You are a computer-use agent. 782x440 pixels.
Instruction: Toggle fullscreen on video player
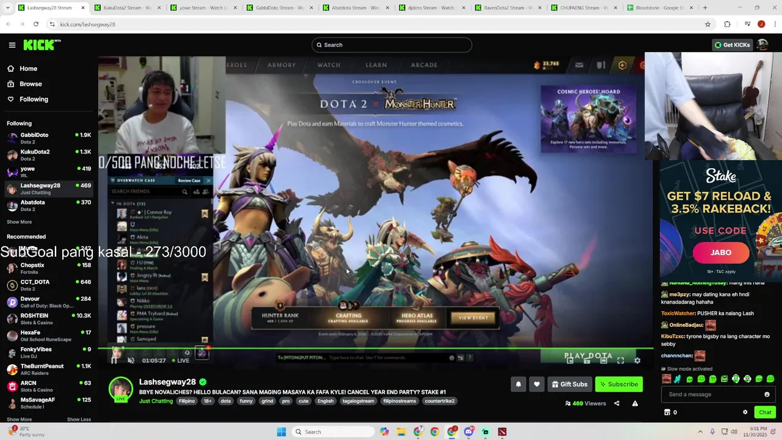point(620,361)
